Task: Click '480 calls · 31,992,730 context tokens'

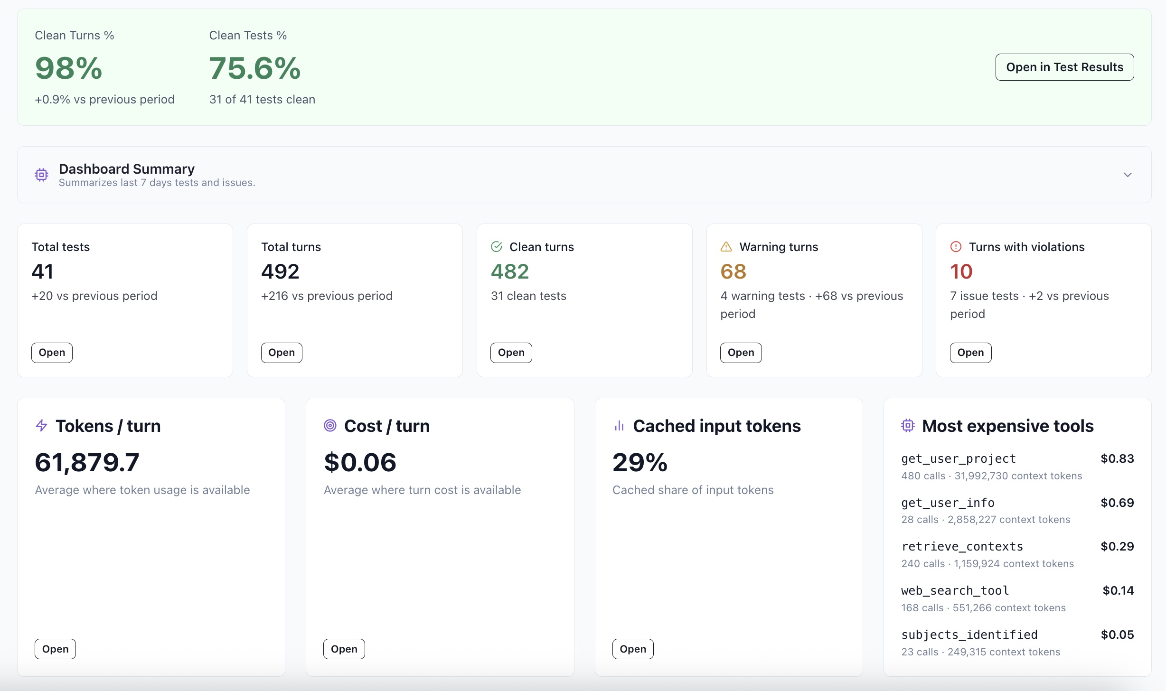Action: pos(992,476)
